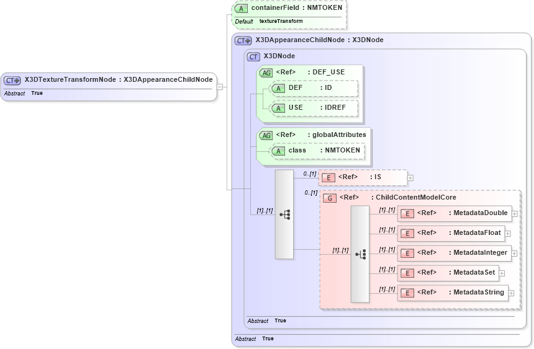Click the A icon beside USE attribute

[x=278, y=108]
